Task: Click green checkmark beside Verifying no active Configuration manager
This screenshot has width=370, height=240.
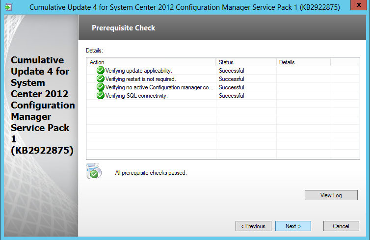Action: point(101,87)
